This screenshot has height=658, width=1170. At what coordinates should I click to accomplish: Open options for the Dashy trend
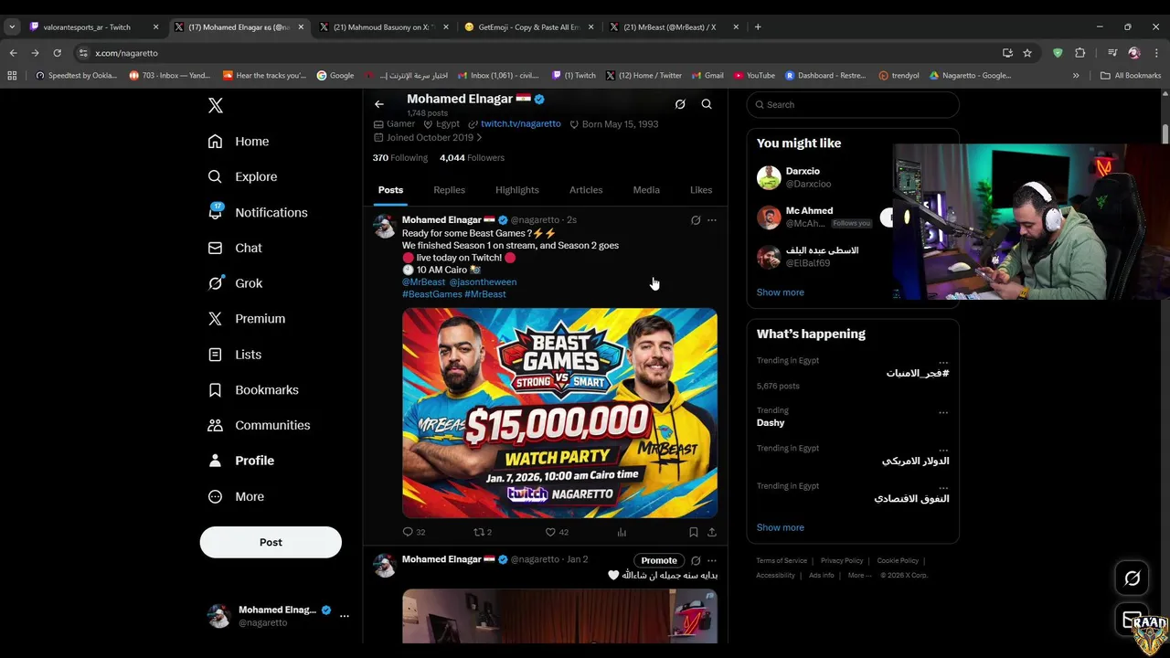(943, 411)
